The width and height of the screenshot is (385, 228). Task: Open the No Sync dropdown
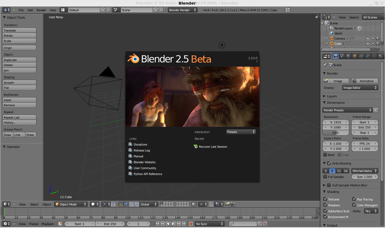tap(210, 224)
